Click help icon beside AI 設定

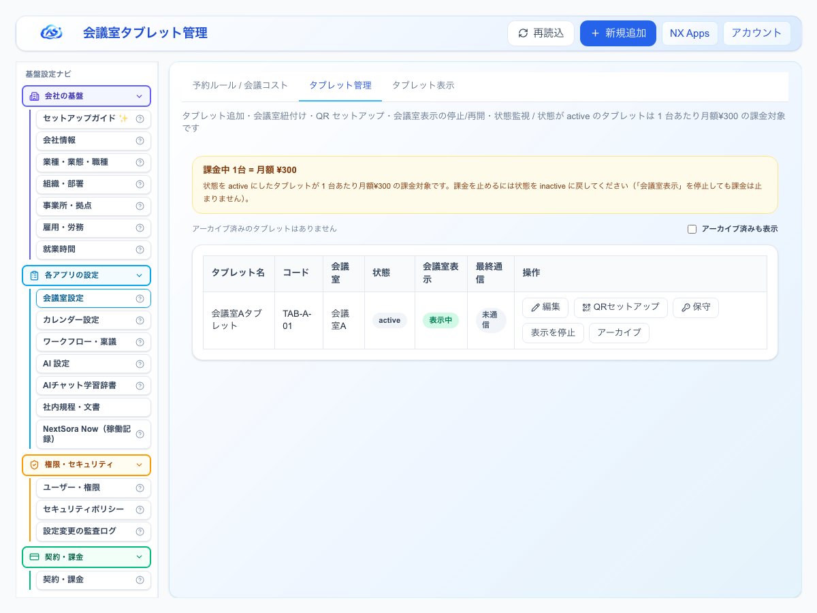click(140, 364)
